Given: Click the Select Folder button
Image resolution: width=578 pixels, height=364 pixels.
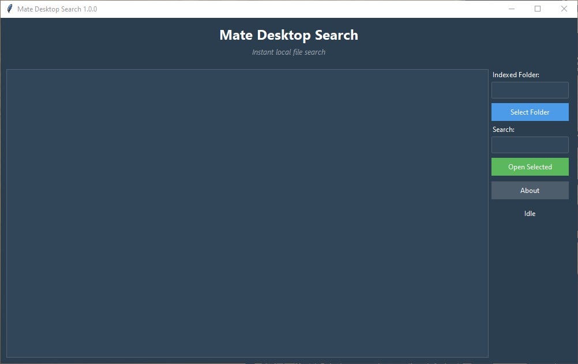Looking at the screenshot, I should click(x=530, y=112).
